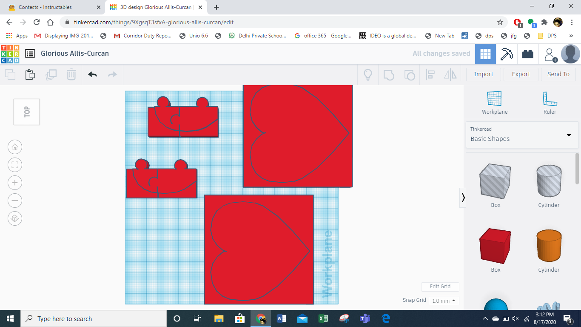Click the Copy tool icon
This screenshot has width=581, height=327.
pyautogui.click(x=10, y=75)
